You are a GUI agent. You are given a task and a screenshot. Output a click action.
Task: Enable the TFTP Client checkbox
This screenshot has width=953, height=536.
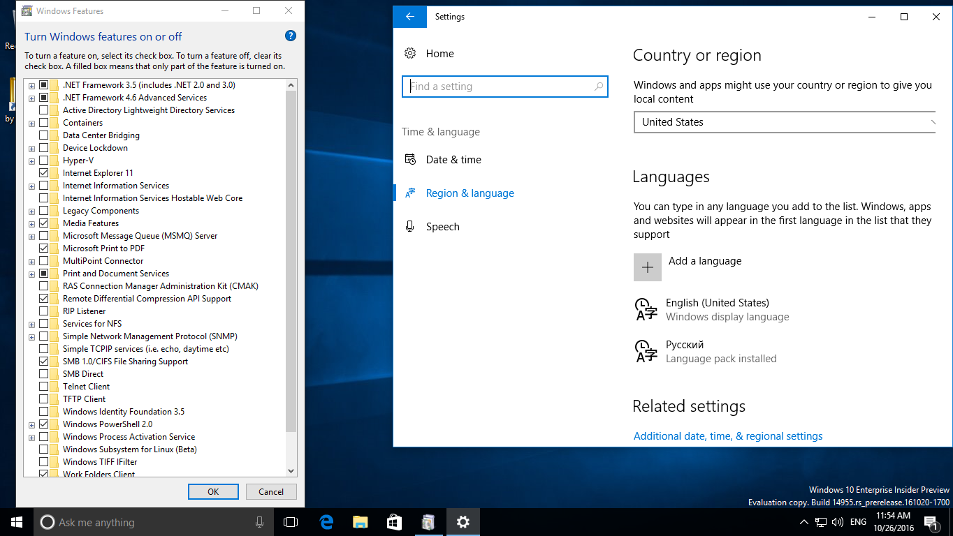point(44,399)
